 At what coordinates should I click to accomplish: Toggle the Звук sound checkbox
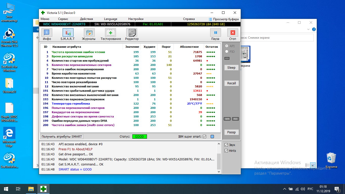click(x=226, y=145)
